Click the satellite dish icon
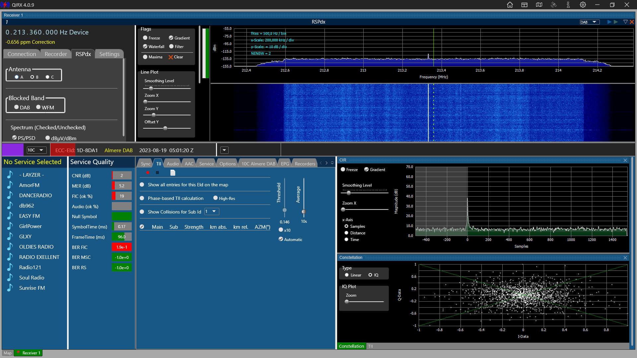The image size is (637, 358). click(x=554, y=5)
